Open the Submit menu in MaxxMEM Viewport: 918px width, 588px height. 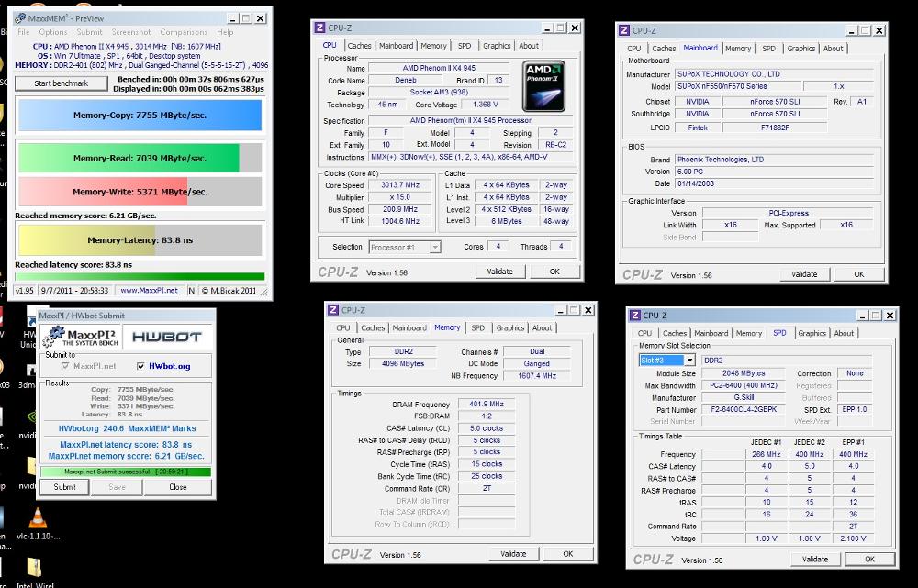90,32
